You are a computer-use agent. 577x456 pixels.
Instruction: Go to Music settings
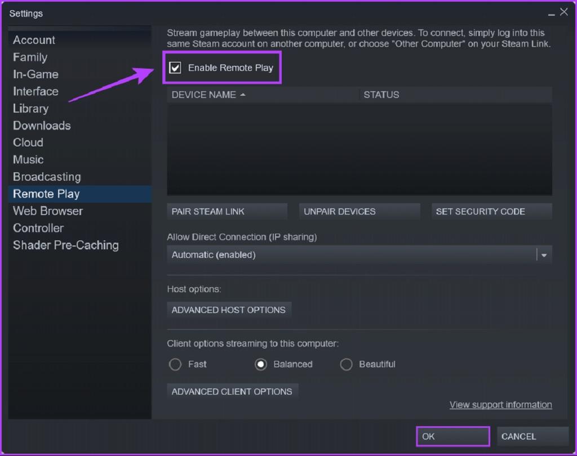click(x=79, y=160)
